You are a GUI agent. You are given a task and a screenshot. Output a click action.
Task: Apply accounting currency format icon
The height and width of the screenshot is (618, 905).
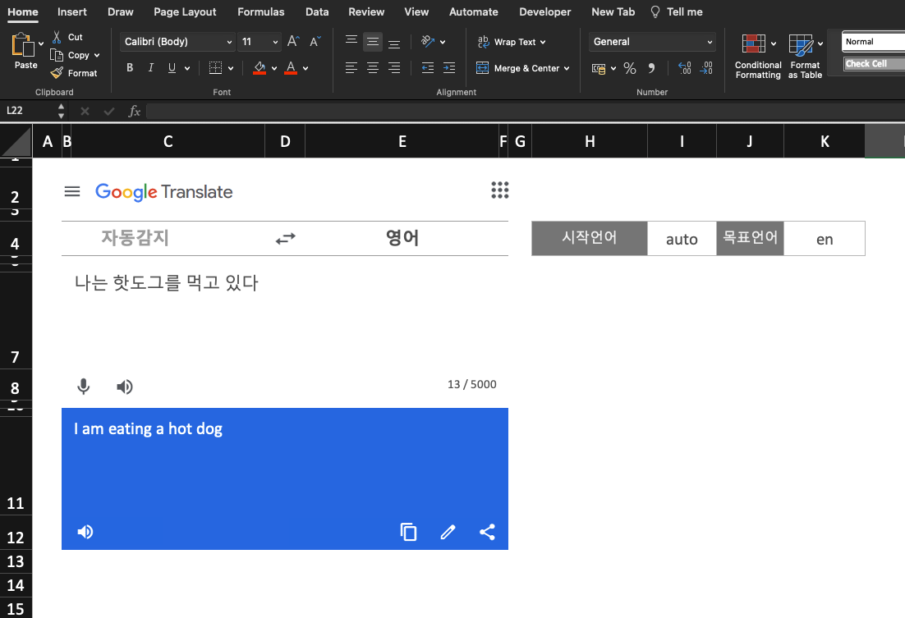click(599, 69)
